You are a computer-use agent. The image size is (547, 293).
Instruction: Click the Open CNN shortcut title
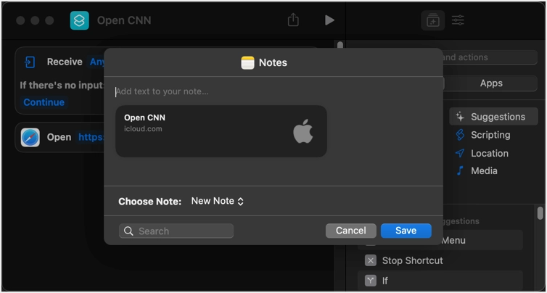(x=124, y=20)
